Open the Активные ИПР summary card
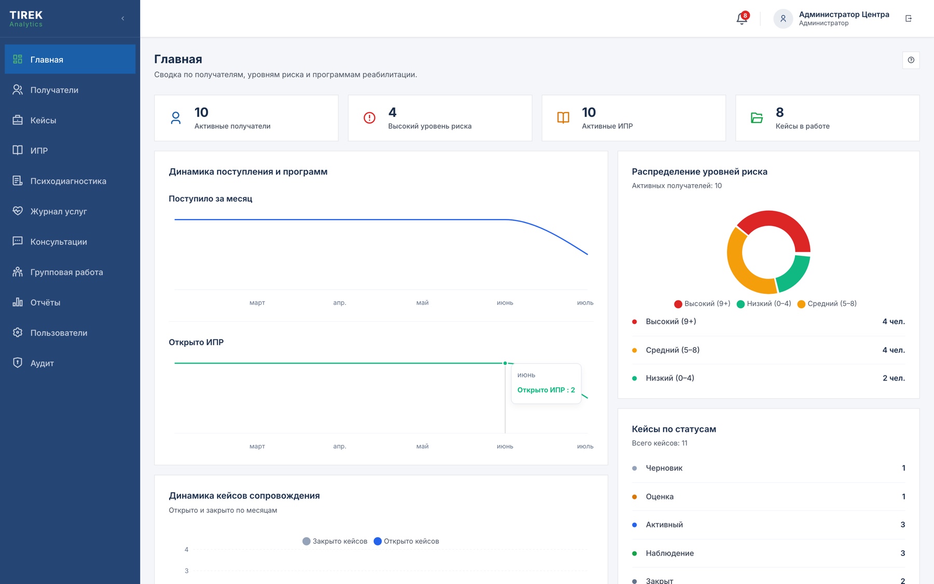This screenshot has width=934, height=584. pyautogui.click(x=634, y=118)
